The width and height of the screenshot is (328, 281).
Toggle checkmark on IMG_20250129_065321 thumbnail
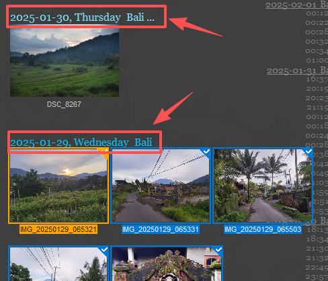point(104,152)
